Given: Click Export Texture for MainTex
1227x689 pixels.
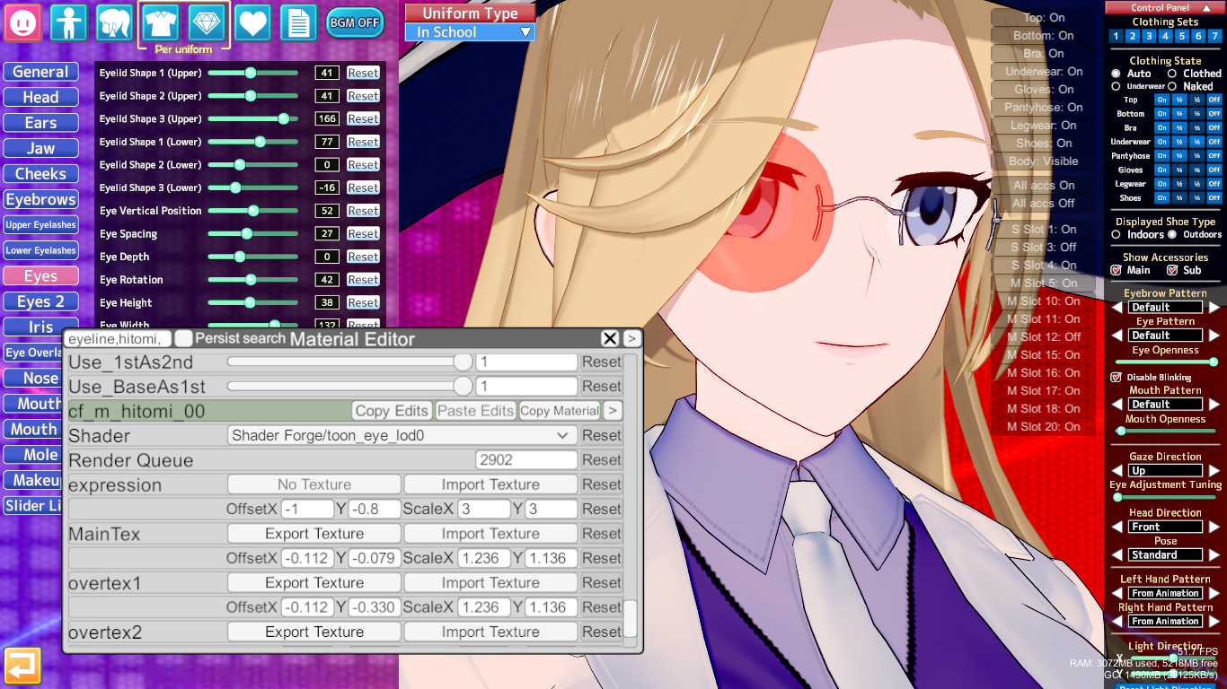Looking at the screenshot, I should tap(313, 534).
